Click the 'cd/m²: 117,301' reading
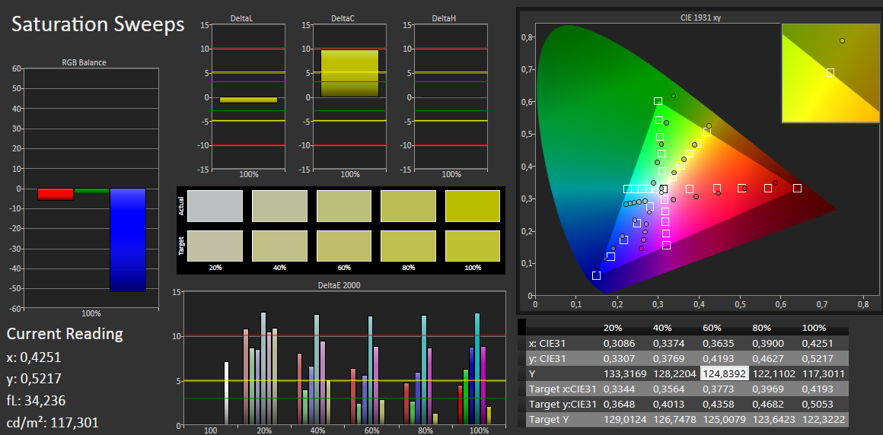The image size is (883, 435). pos(53,423)
